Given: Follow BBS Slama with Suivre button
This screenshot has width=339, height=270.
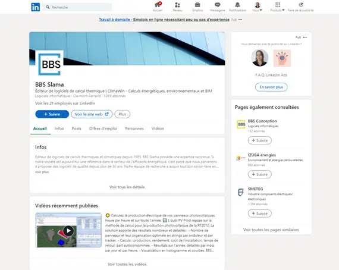Looking at the screenshot, I should [x=52, y=114].
